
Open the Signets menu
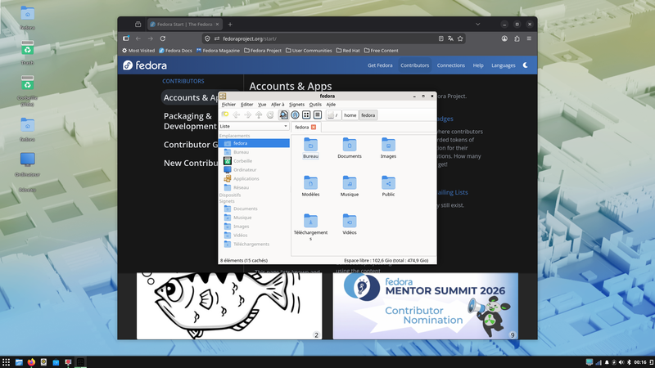(296, 105)
